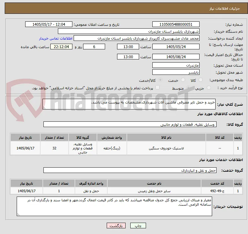
Task: Click the نام کالا column header
Action: pyautogui.click(x=166, y=137)
